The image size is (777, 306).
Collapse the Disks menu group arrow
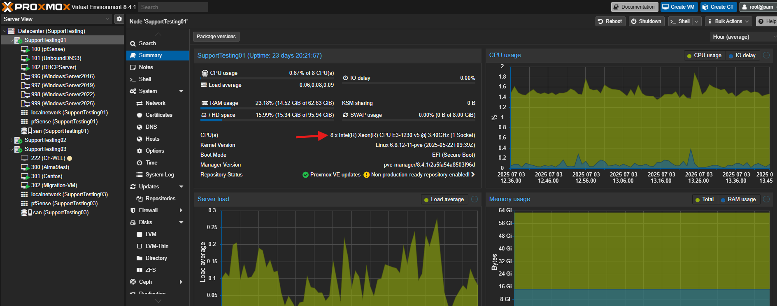(x=181, y=222)
